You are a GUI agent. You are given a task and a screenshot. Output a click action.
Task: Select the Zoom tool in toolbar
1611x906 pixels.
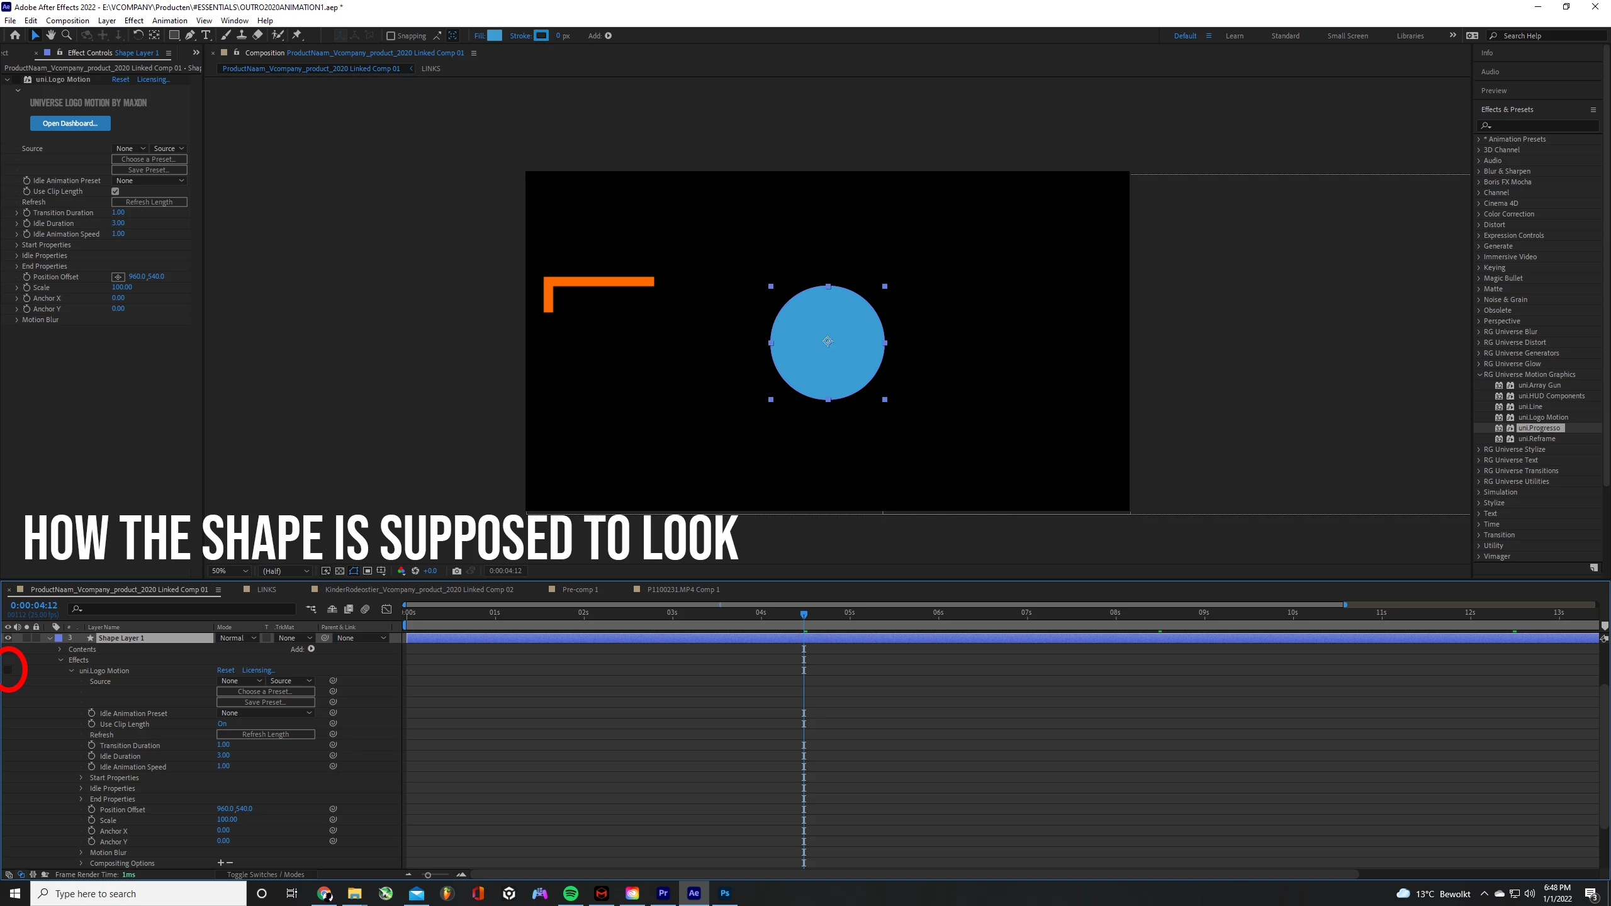click(x=67, y=35)
